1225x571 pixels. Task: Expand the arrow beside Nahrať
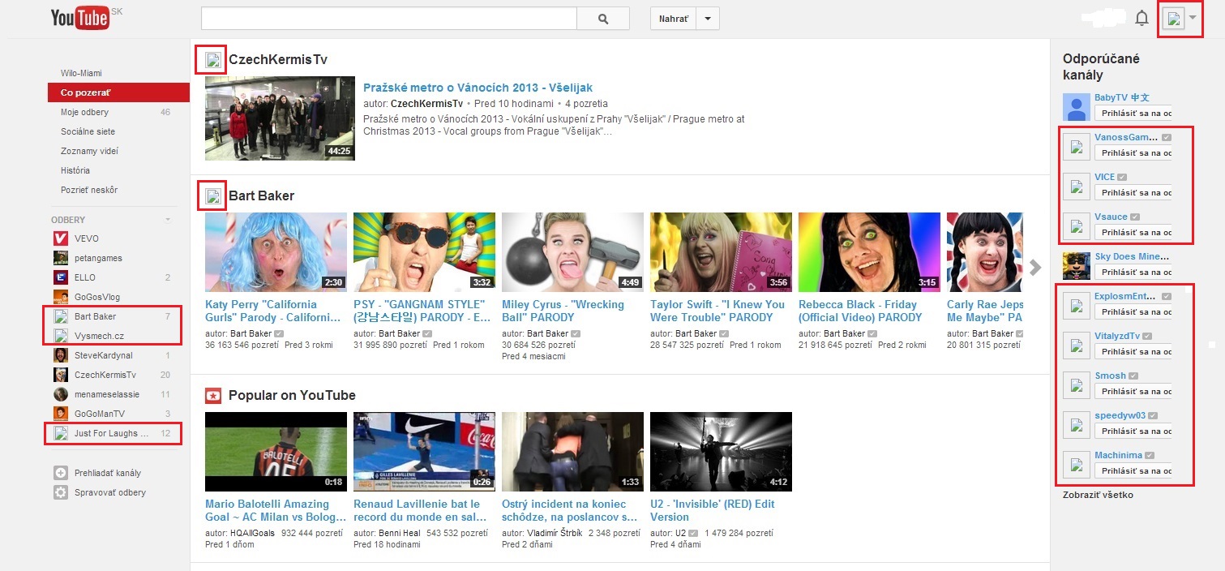click(x=707, y=19)
